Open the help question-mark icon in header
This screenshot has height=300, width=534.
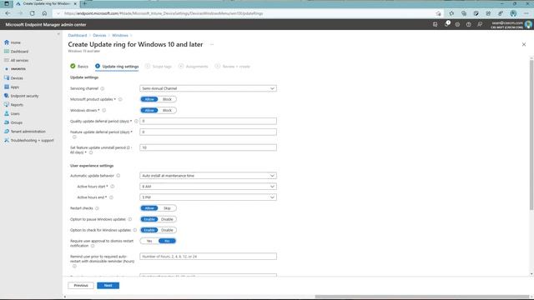coord(469,24)
